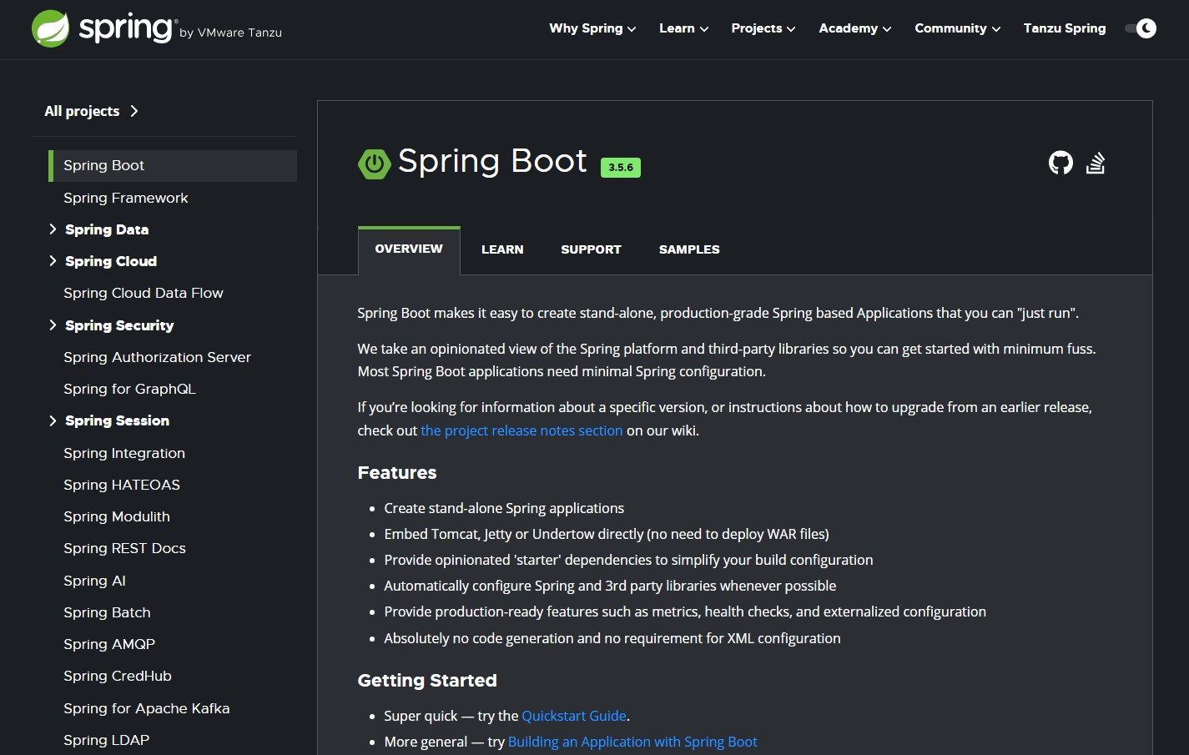1189x755 pixels.
Task: Follow the project release notes section link
Action: tap(521, 430)
